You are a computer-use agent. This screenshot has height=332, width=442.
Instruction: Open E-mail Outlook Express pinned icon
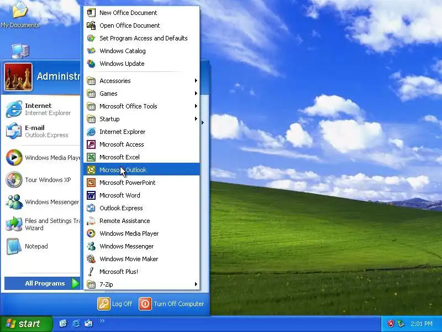coord(14,131)
